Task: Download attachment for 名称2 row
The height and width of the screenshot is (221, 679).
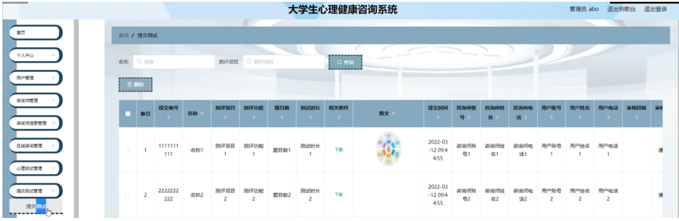Action: point(338,195)
